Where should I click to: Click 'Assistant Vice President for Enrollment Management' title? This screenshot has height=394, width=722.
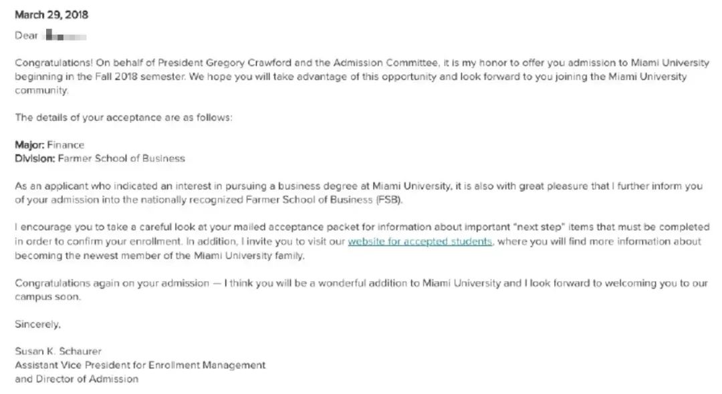click(x=140, y=365)
